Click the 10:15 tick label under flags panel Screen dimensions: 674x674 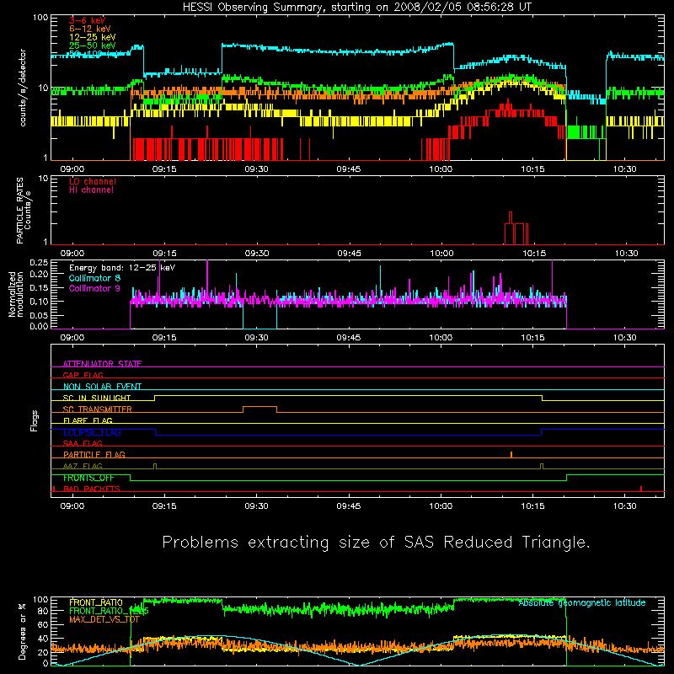click(x=533, y=506)
